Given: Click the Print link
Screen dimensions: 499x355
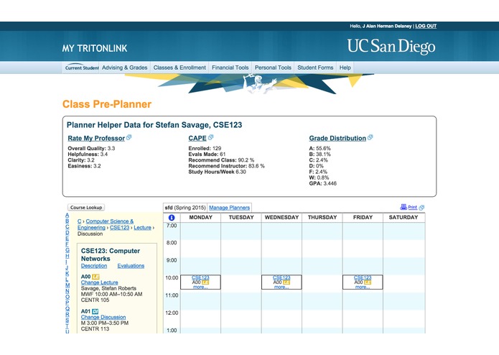Looking at the screenshot, I should (412, 207).
